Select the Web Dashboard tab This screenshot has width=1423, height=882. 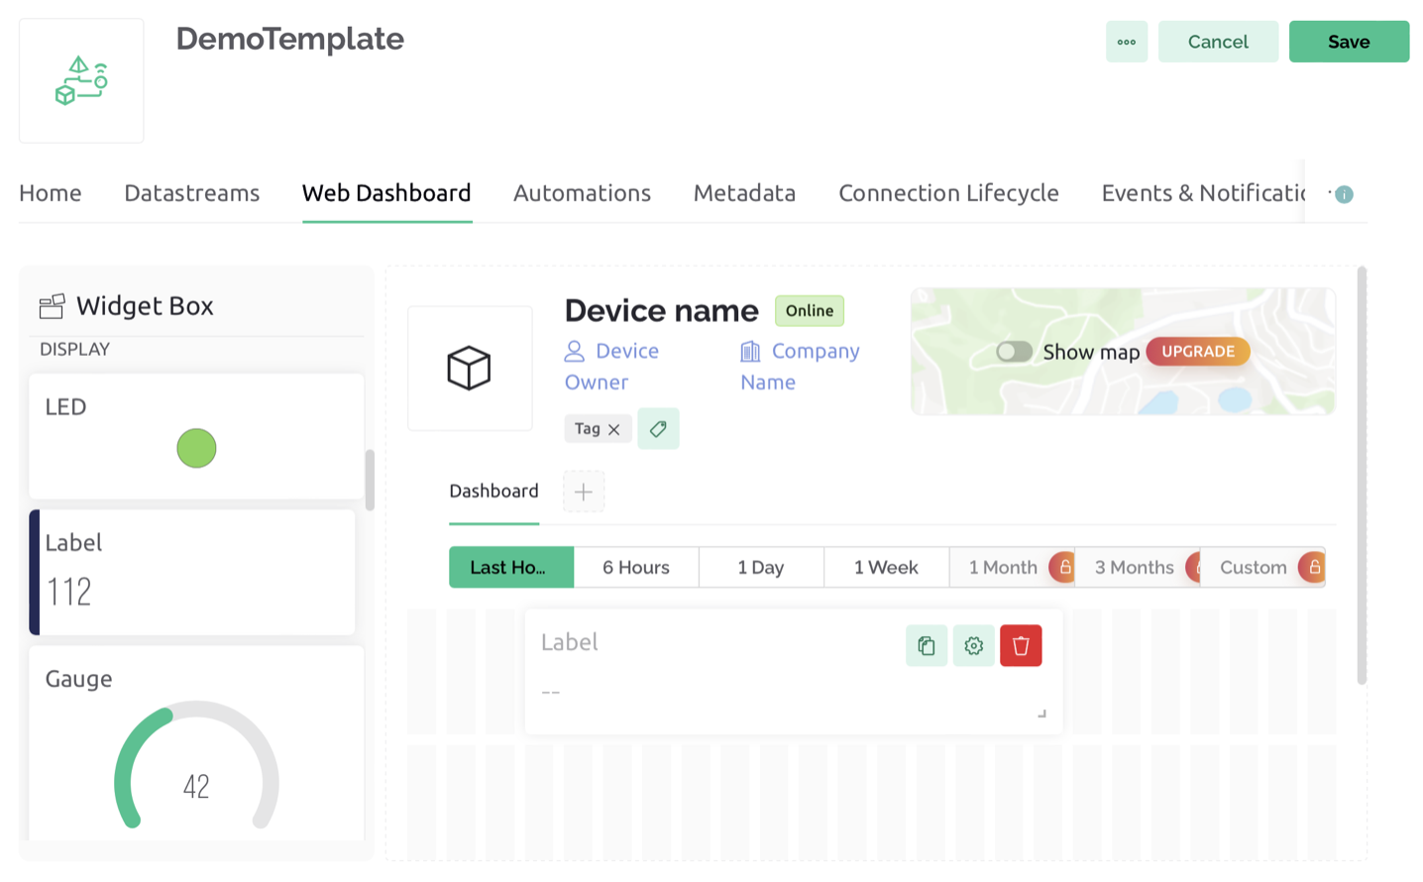point(386,193)
